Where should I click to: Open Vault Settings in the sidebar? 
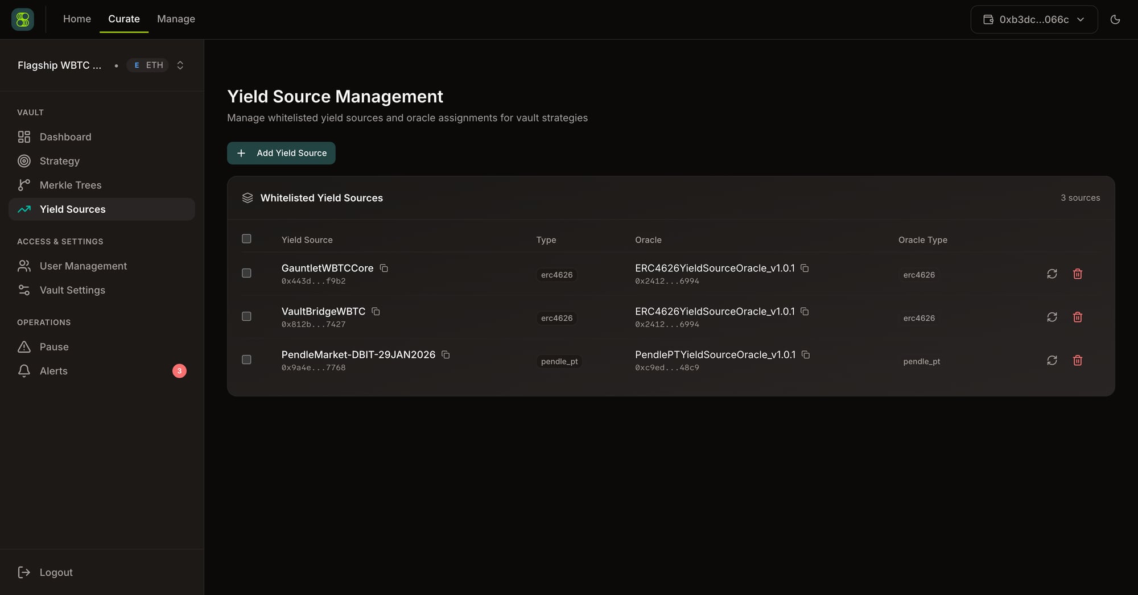102,290
